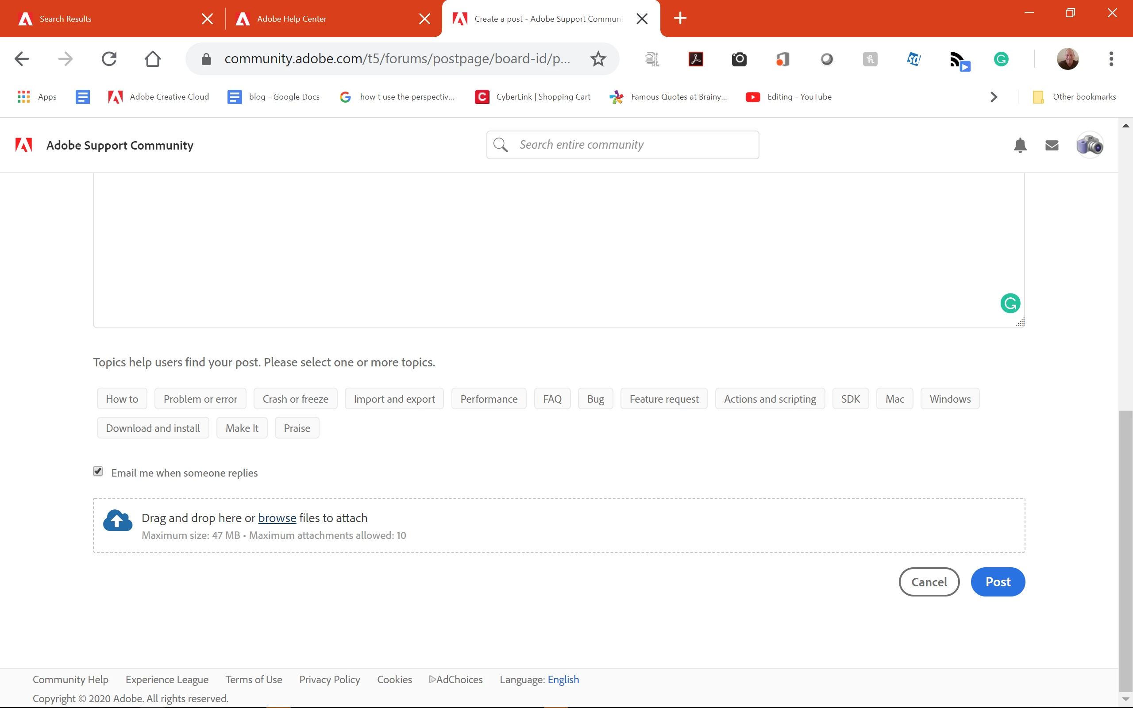Expand the hidden bookmarks chevron
This screenshot has height=708, width=1133.
pos(994,97)
